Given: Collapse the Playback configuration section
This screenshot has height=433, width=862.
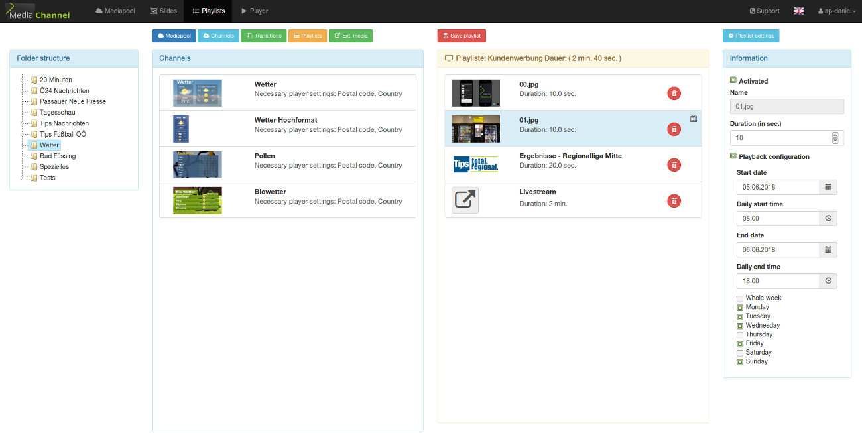Looking at the screenshot, I should [x=733, y=156].
